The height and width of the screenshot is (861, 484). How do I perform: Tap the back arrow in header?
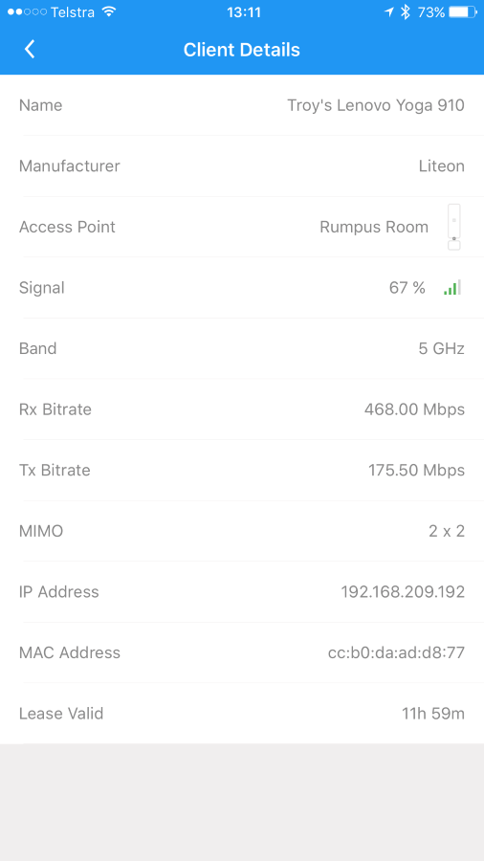(x=30, y=50)
